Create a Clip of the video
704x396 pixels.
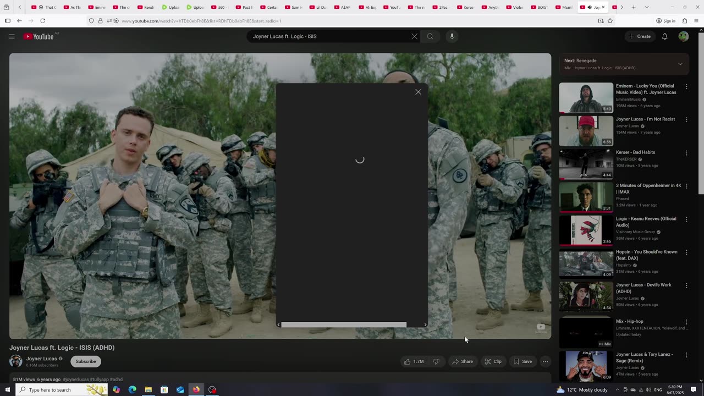493,361
